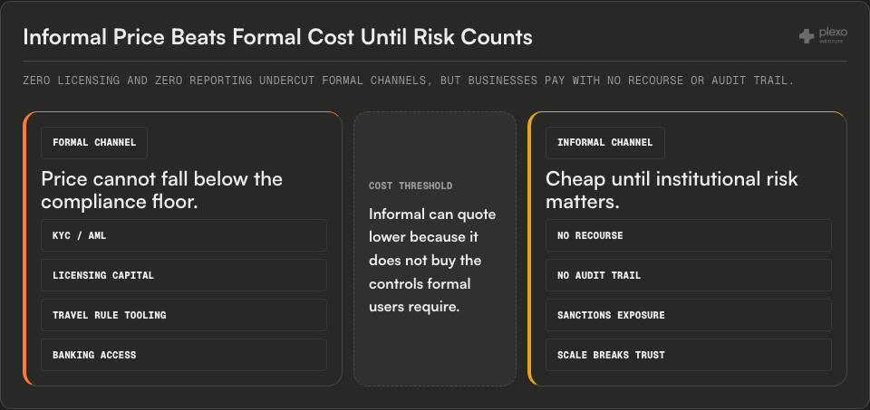This screenshot has width=870, height=410.
Task: Select the paragraph 'Informal can quote lower because...'
Action: (433, 260)
